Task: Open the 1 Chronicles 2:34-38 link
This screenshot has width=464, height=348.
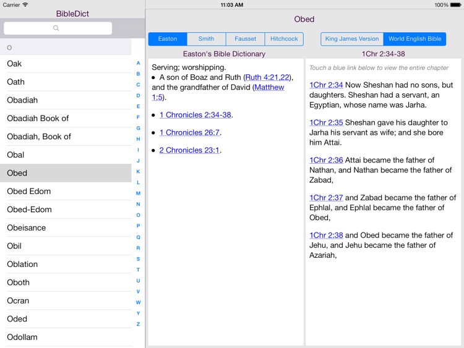Action: [195, 115]
